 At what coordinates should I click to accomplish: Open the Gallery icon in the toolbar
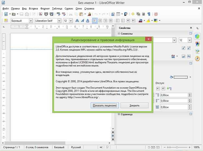[138, 14]
